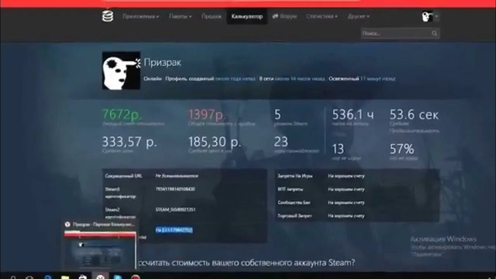Click the Запреты На Игры row label
The width and height of the screenshot is (496, 279).
(x=295, y=176)
